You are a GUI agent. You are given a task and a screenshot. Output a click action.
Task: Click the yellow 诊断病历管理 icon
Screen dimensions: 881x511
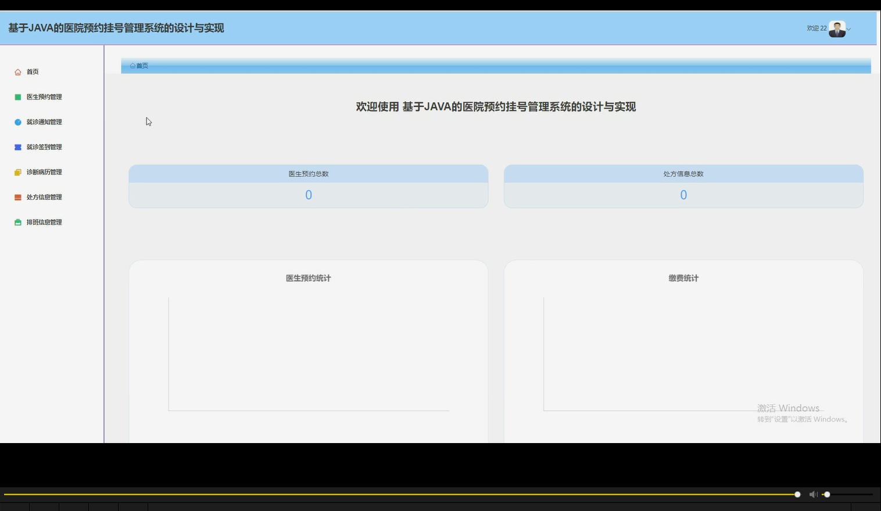(x=18, y=172)
